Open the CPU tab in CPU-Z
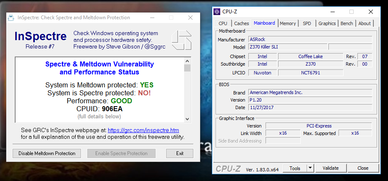388x181 pixels. [223, 23]
